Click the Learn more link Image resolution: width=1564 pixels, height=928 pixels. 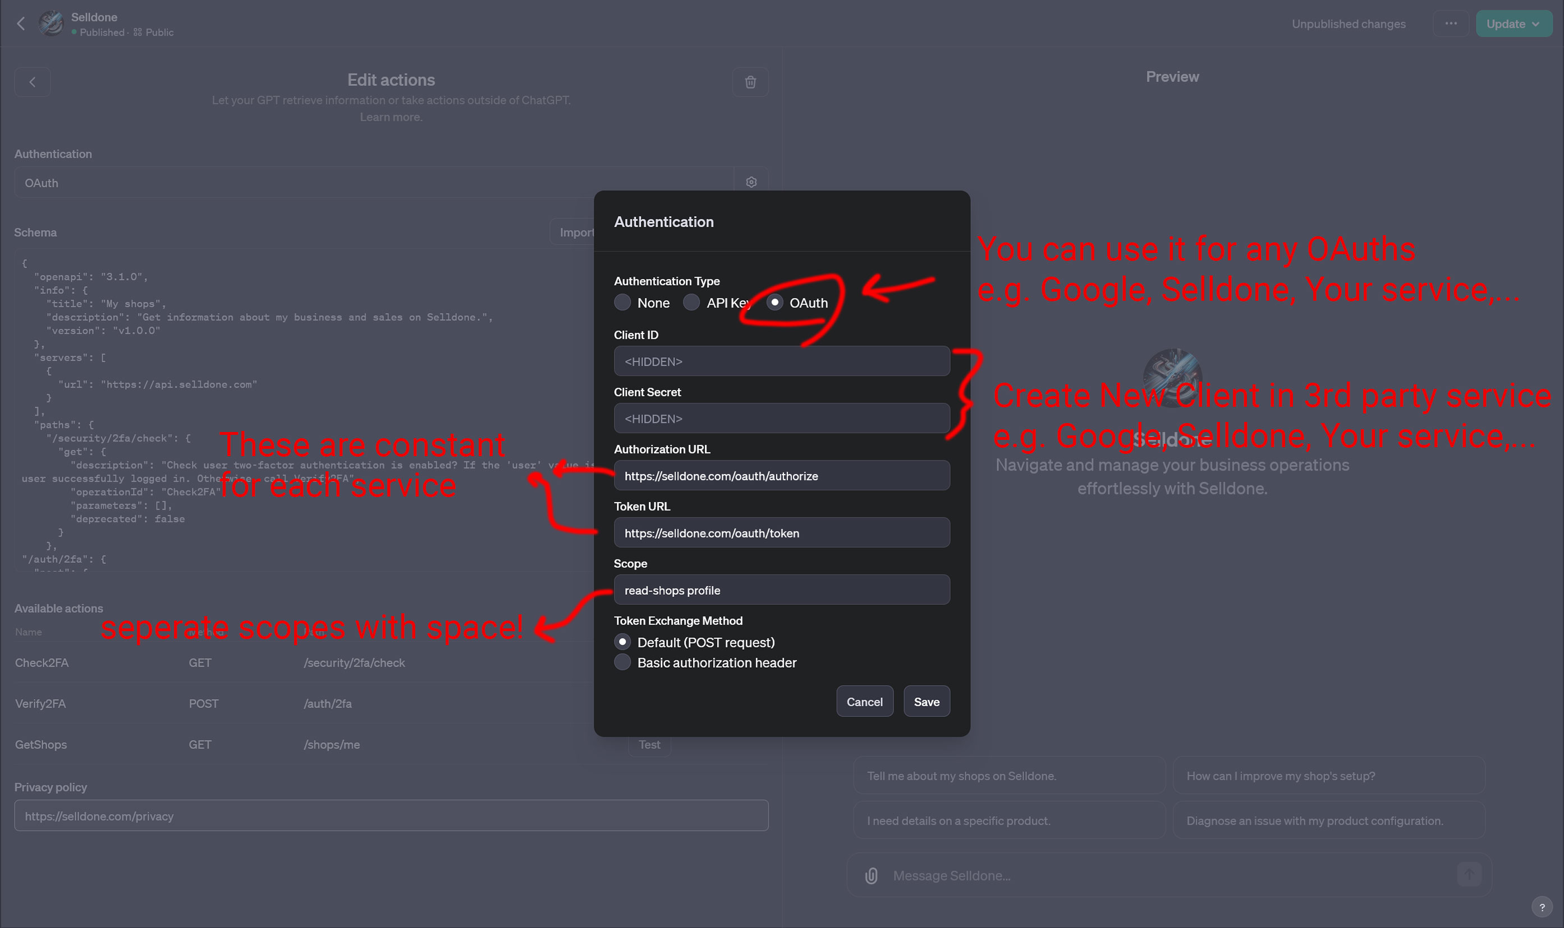coord(391,117)
